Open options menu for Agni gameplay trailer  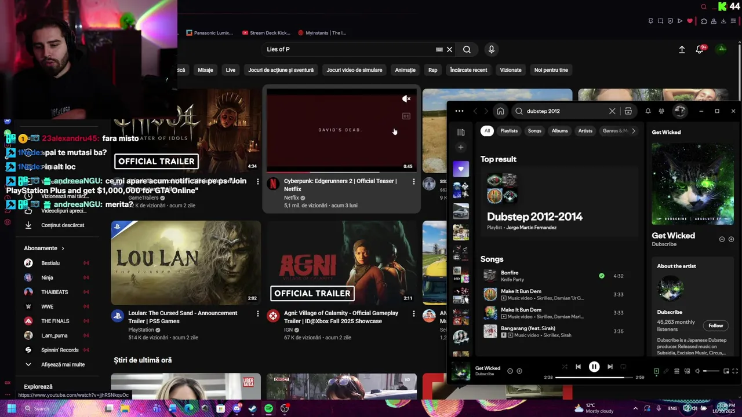point(413,314)
